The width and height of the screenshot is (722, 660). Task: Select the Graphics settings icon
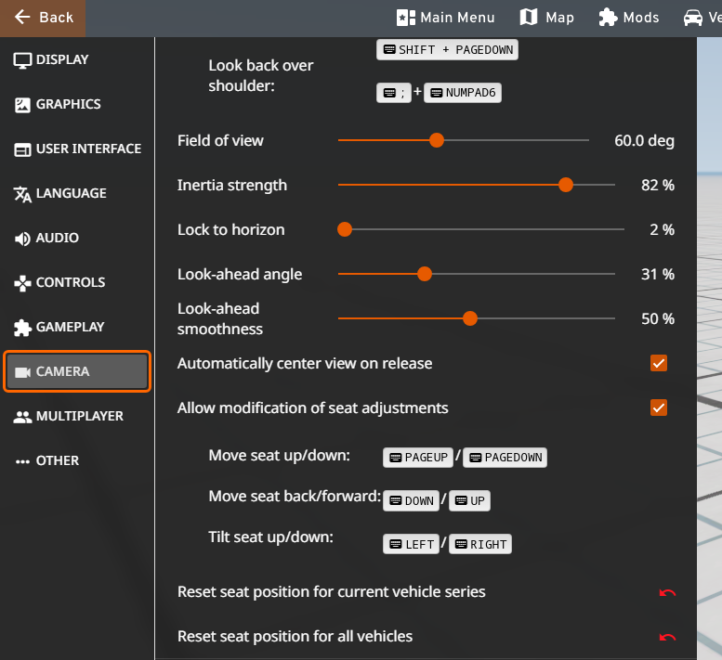pos(22,105)
